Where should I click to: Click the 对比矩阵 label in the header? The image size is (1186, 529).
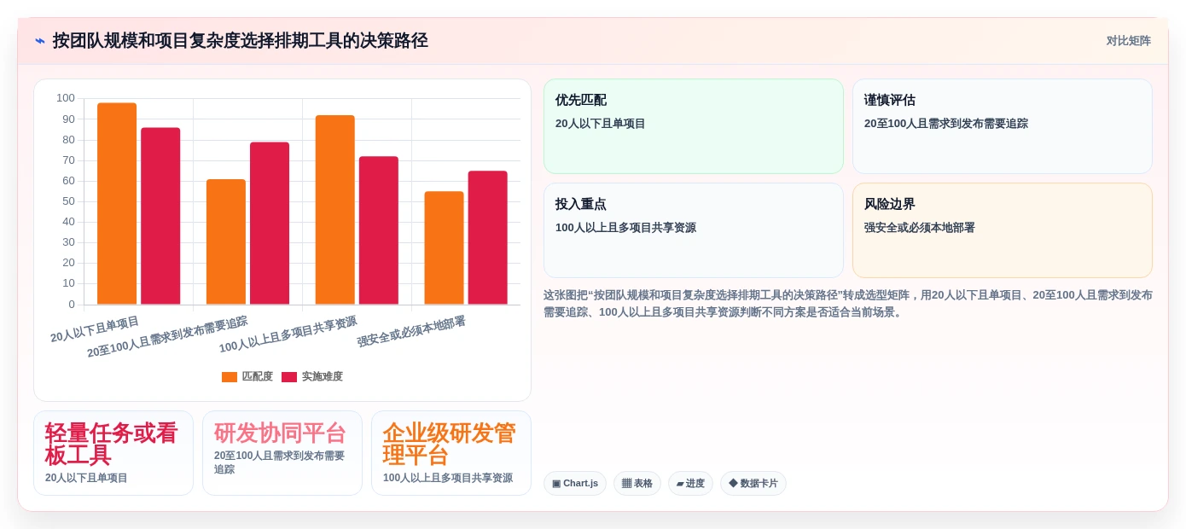click(x=1128, y=41)
